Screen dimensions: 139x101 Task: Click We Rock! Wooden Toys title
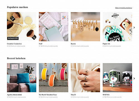[x=48, y=95]
